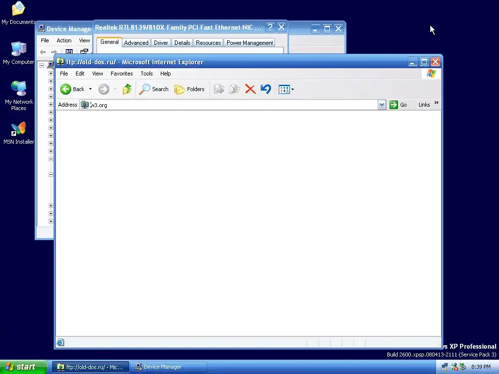This screenshot has height=374, width=499.
Task: Toggle the Folders pane button
Action: [x=190, y=89]
